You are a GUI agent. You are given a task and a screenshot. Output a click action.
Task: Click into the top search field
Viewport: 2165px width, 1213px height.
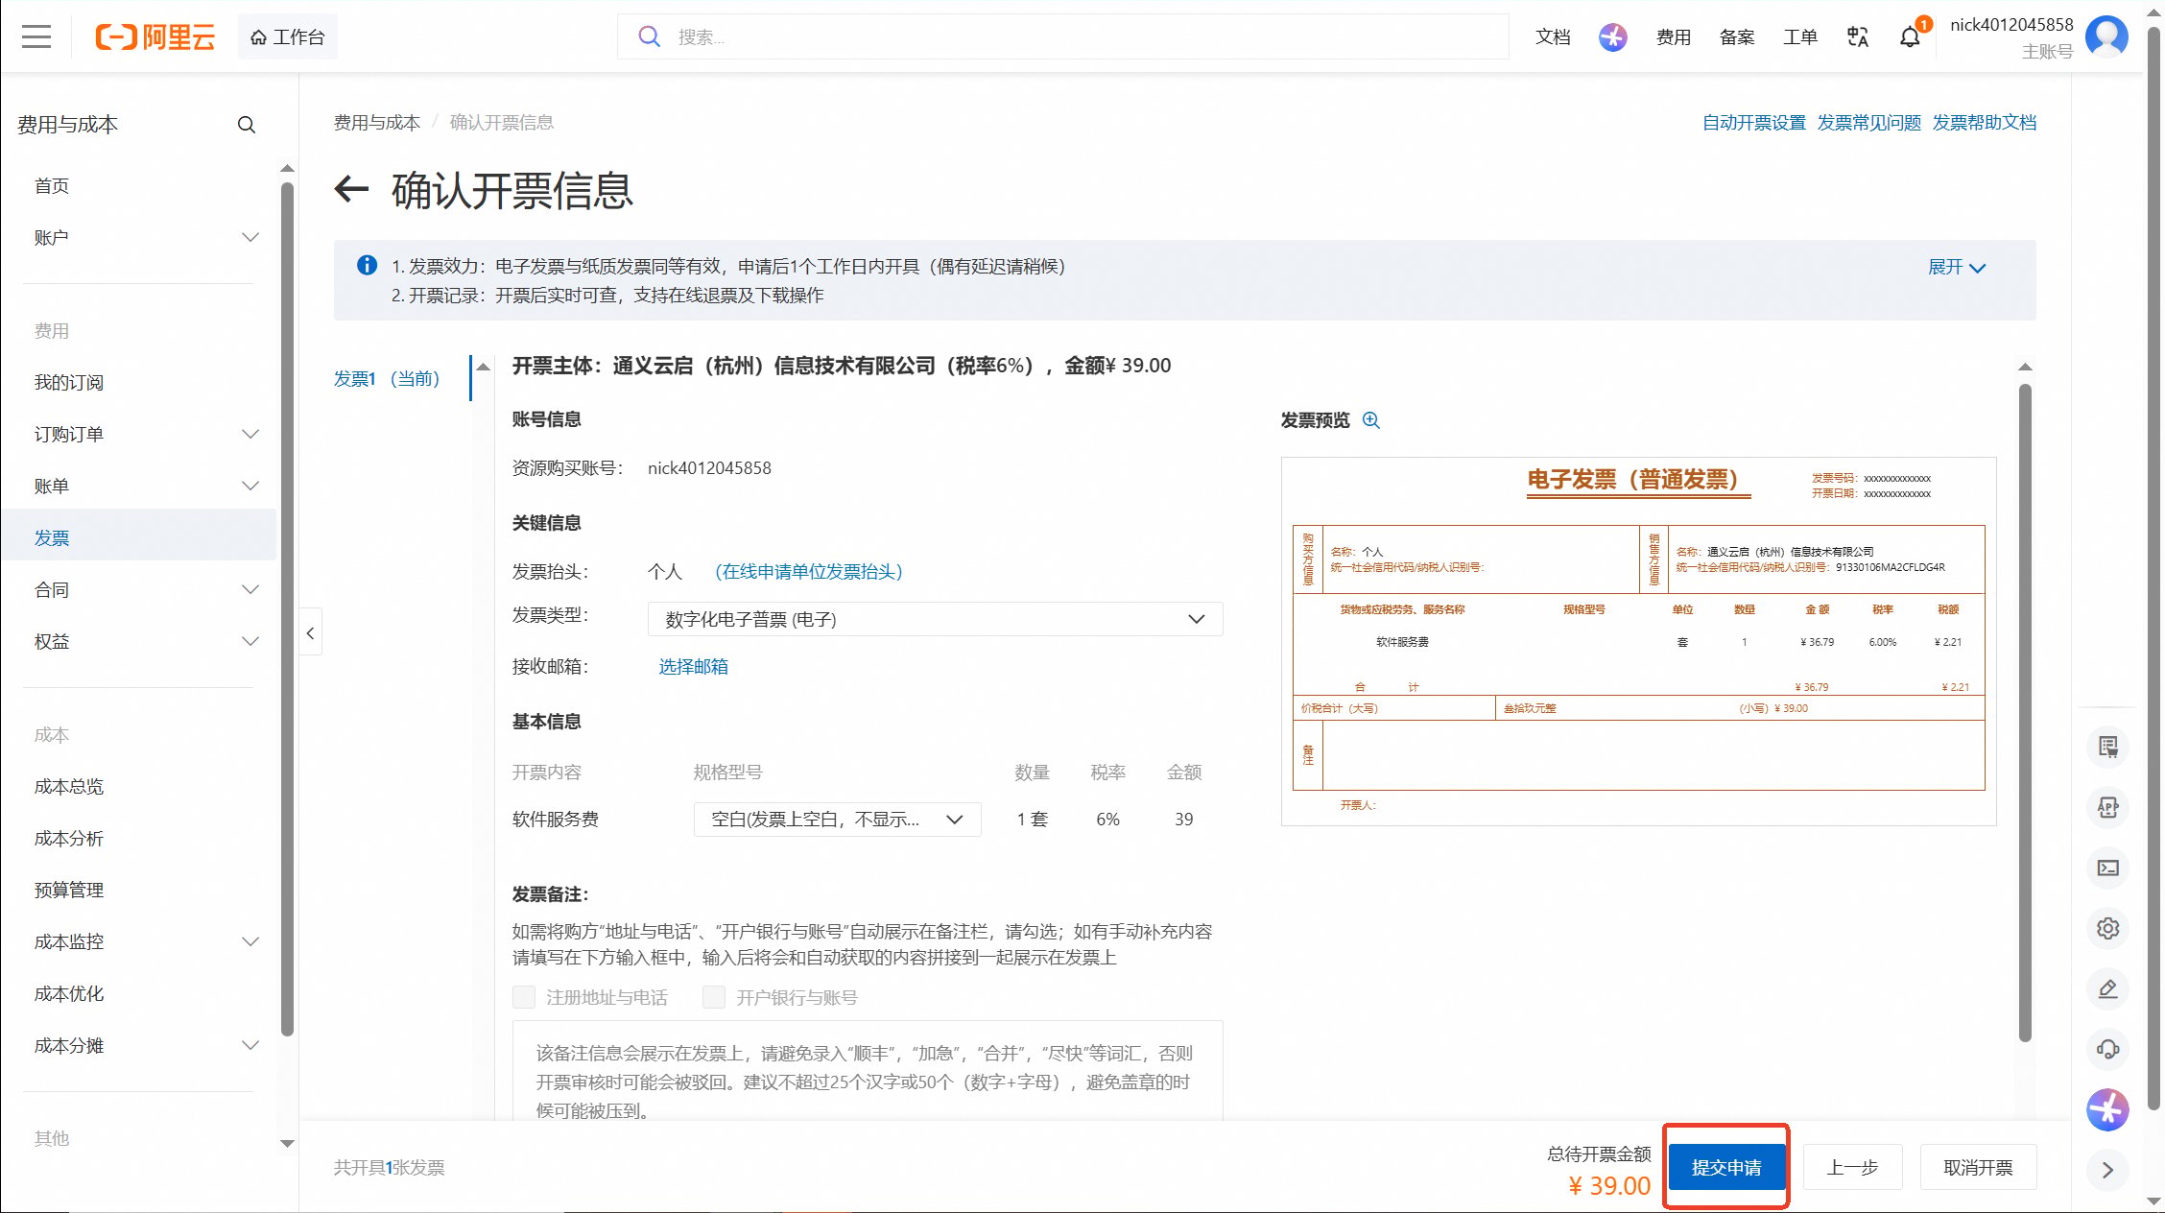(1062, 36)
